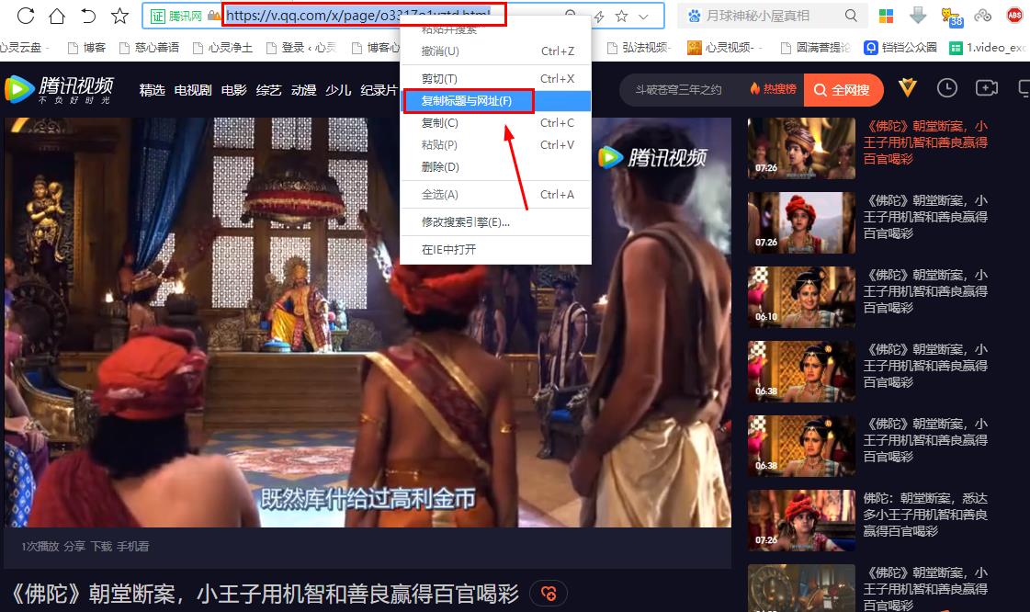This screenshot has height=612, width=1030.
Task: Reload the page with the refresh icon
Action: (26, 15)
